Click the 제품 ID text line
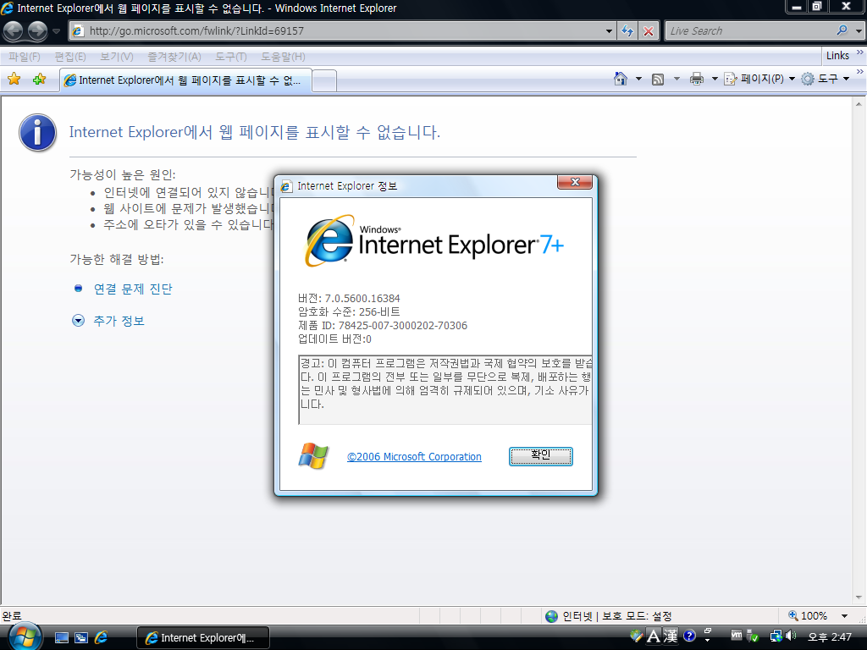This screenshot has width=867, height=650. point(383,326)
